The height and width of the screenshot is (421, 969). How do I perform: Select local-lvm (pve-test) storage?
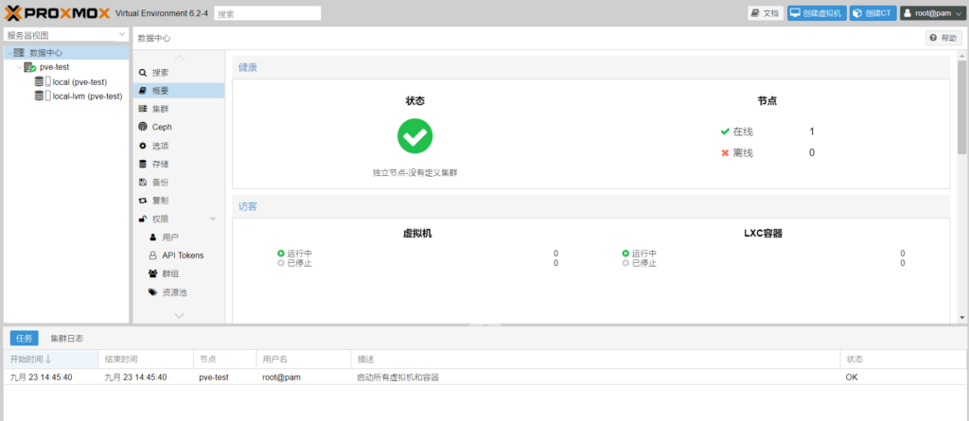[87, 96]
